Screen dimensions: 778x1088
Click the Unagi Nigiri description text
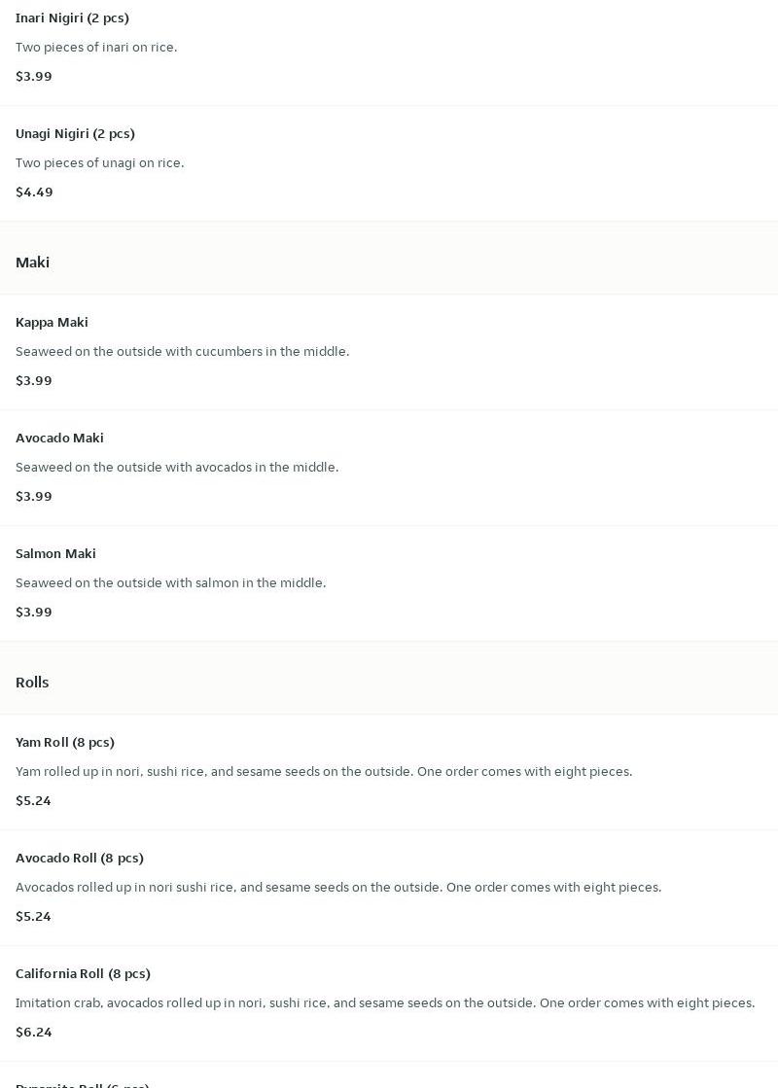pos(99,162)
